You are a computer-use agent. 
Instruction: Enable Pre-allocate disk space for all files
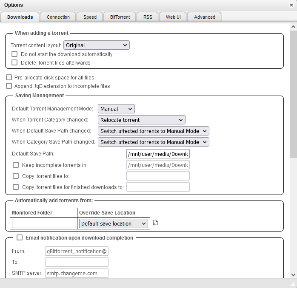[9, 77]
